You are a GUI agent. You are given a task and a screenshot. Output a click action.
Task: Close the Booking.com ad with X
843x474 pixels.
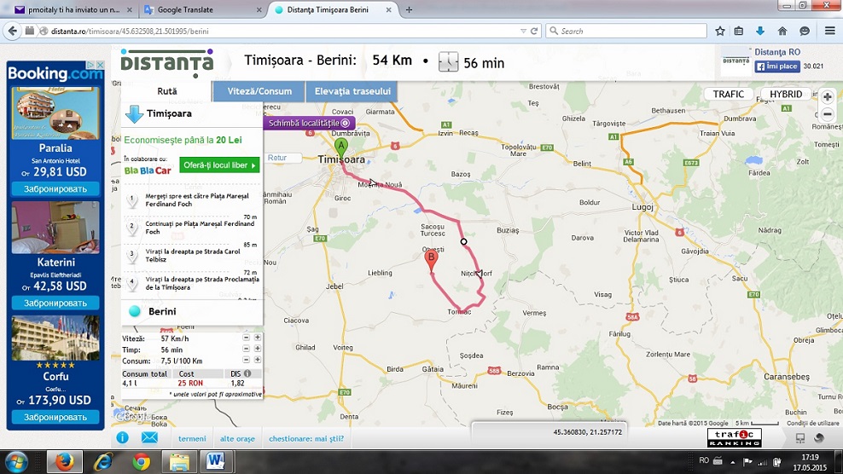[100, 65]
